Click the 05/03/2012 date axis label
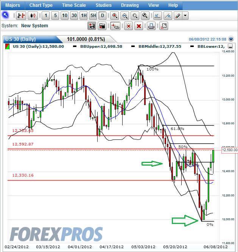This screenshot has height=252, width=238. tap(143, 247)
